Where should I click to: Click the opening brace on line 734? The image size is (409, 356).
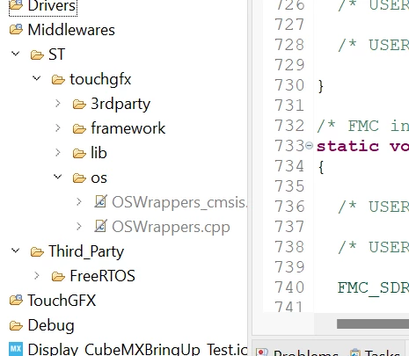(321, 167)
